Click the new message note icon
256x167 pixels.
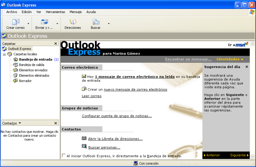point(84,89)
